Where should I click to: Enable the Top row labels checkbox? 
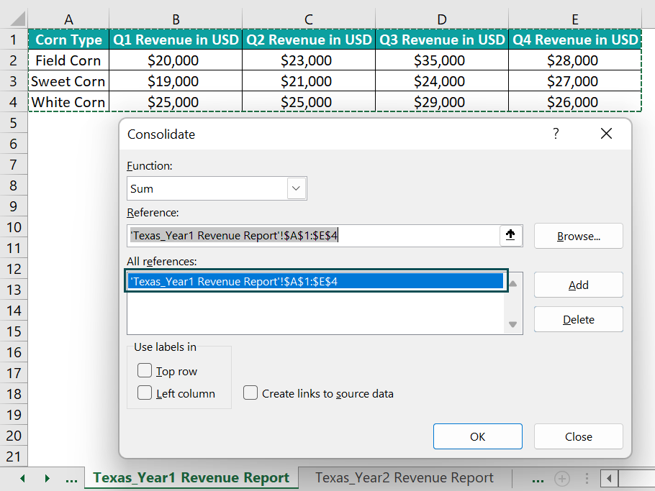pos(145,371)
